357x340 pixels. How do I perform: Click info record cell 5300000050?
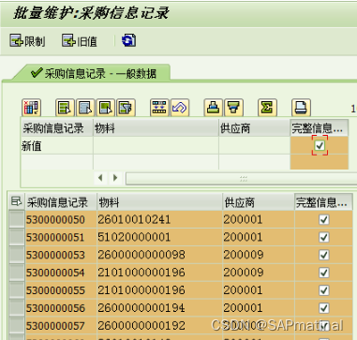(x=61, y=219)
